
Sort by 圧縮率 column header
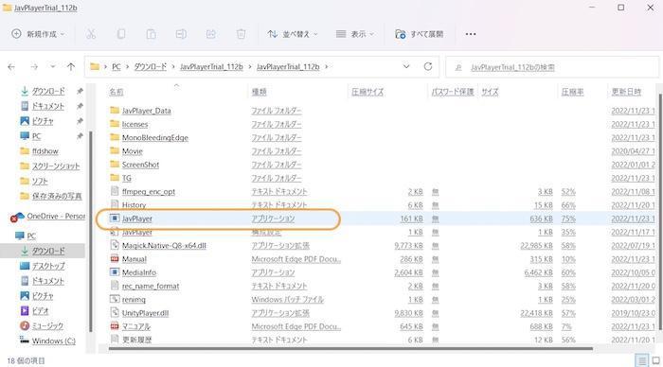point(572,92)
